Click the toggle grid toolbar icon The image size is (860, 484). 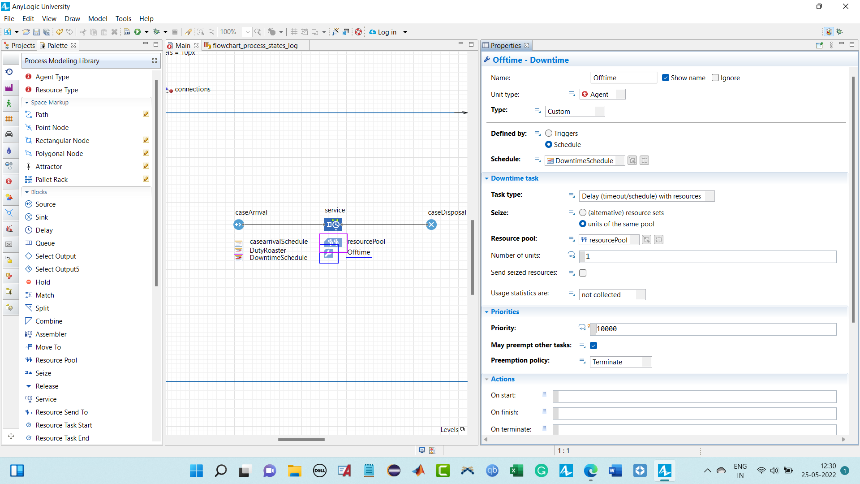pyautogui.click(x=294, y=32)
